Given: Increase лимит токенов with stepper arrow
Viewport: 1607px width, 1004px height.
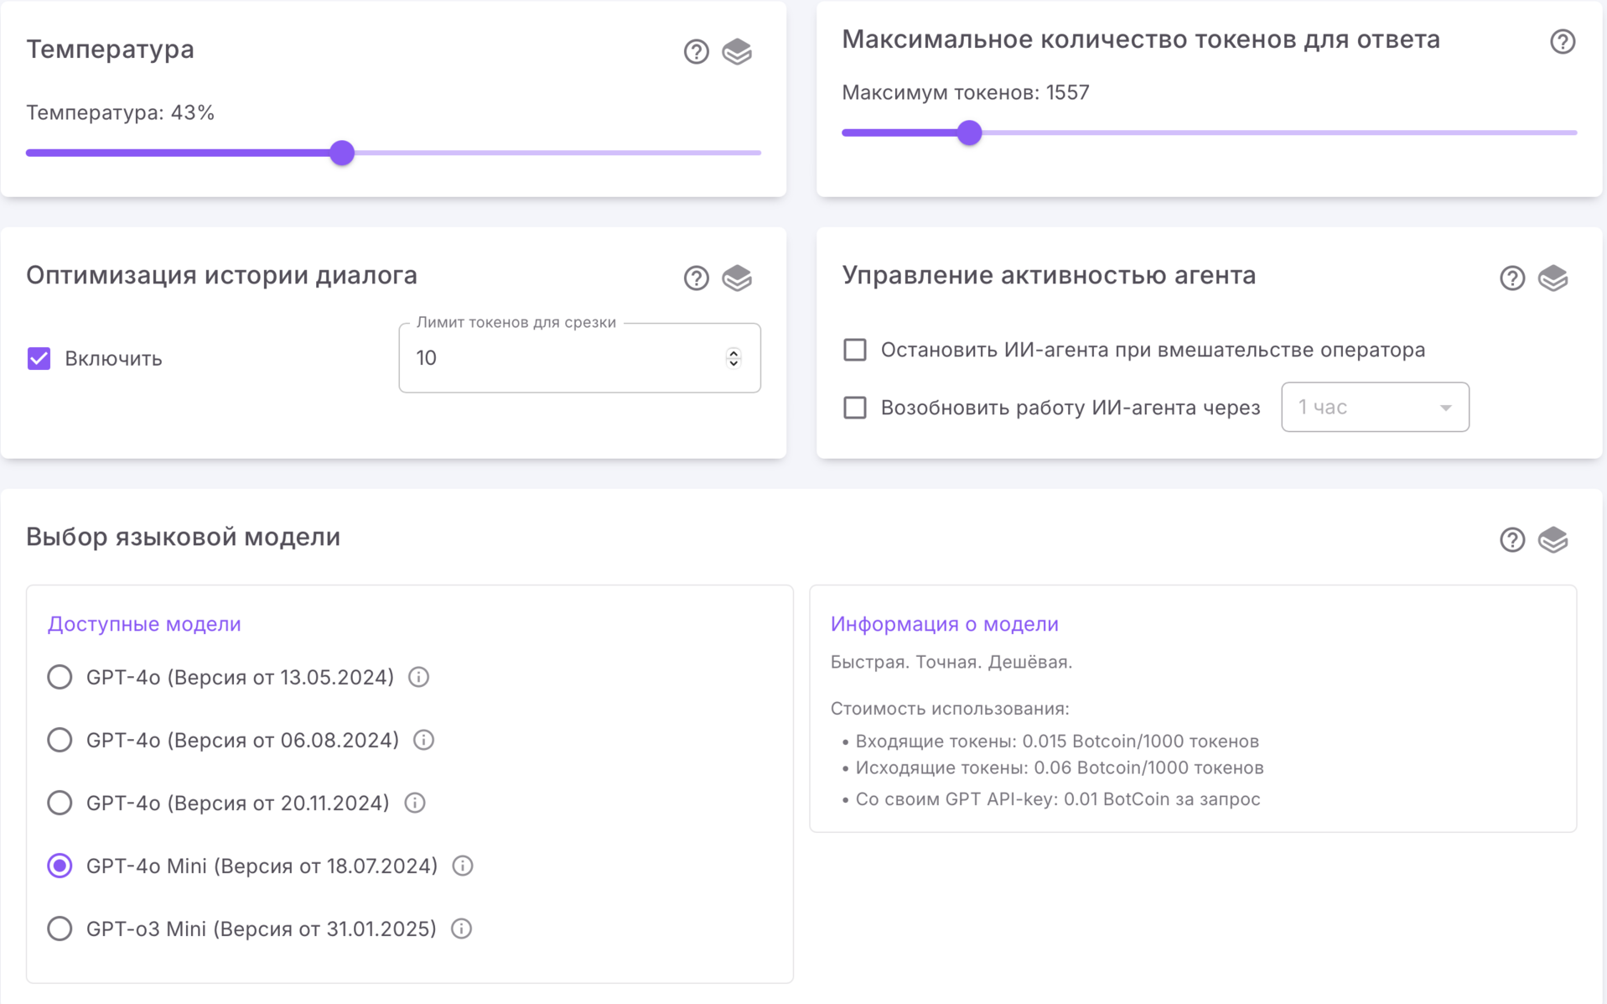Looking at the screenshot, I should click(x=733, y=352).
